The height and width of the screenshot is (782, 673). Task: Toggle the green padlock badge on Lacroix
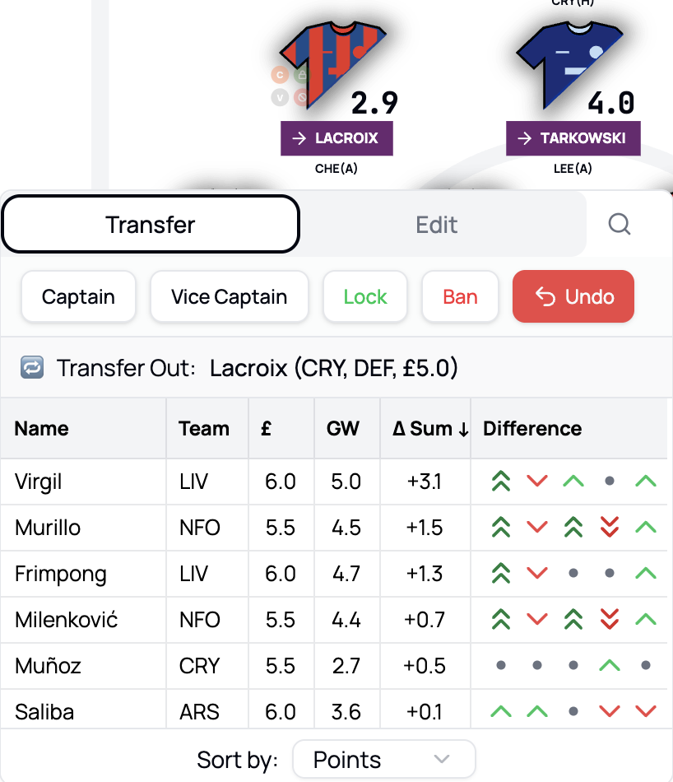point(302,74)
